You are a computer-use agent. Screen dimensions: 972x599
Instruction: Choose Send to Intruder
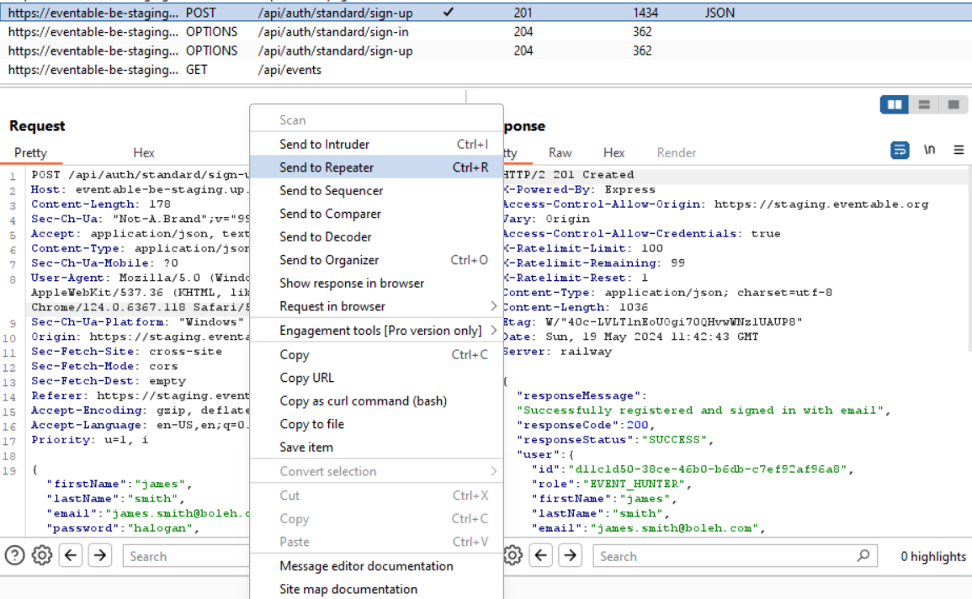pyautogui.click(x=376, y=145)
